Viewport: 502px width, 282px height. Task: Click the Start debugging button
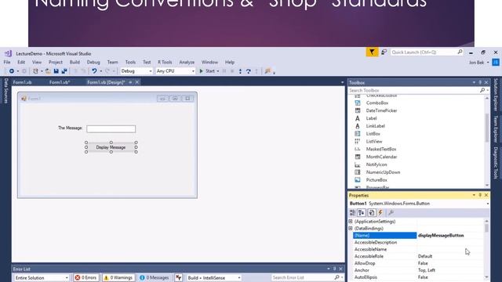click(x=207, y=71)
